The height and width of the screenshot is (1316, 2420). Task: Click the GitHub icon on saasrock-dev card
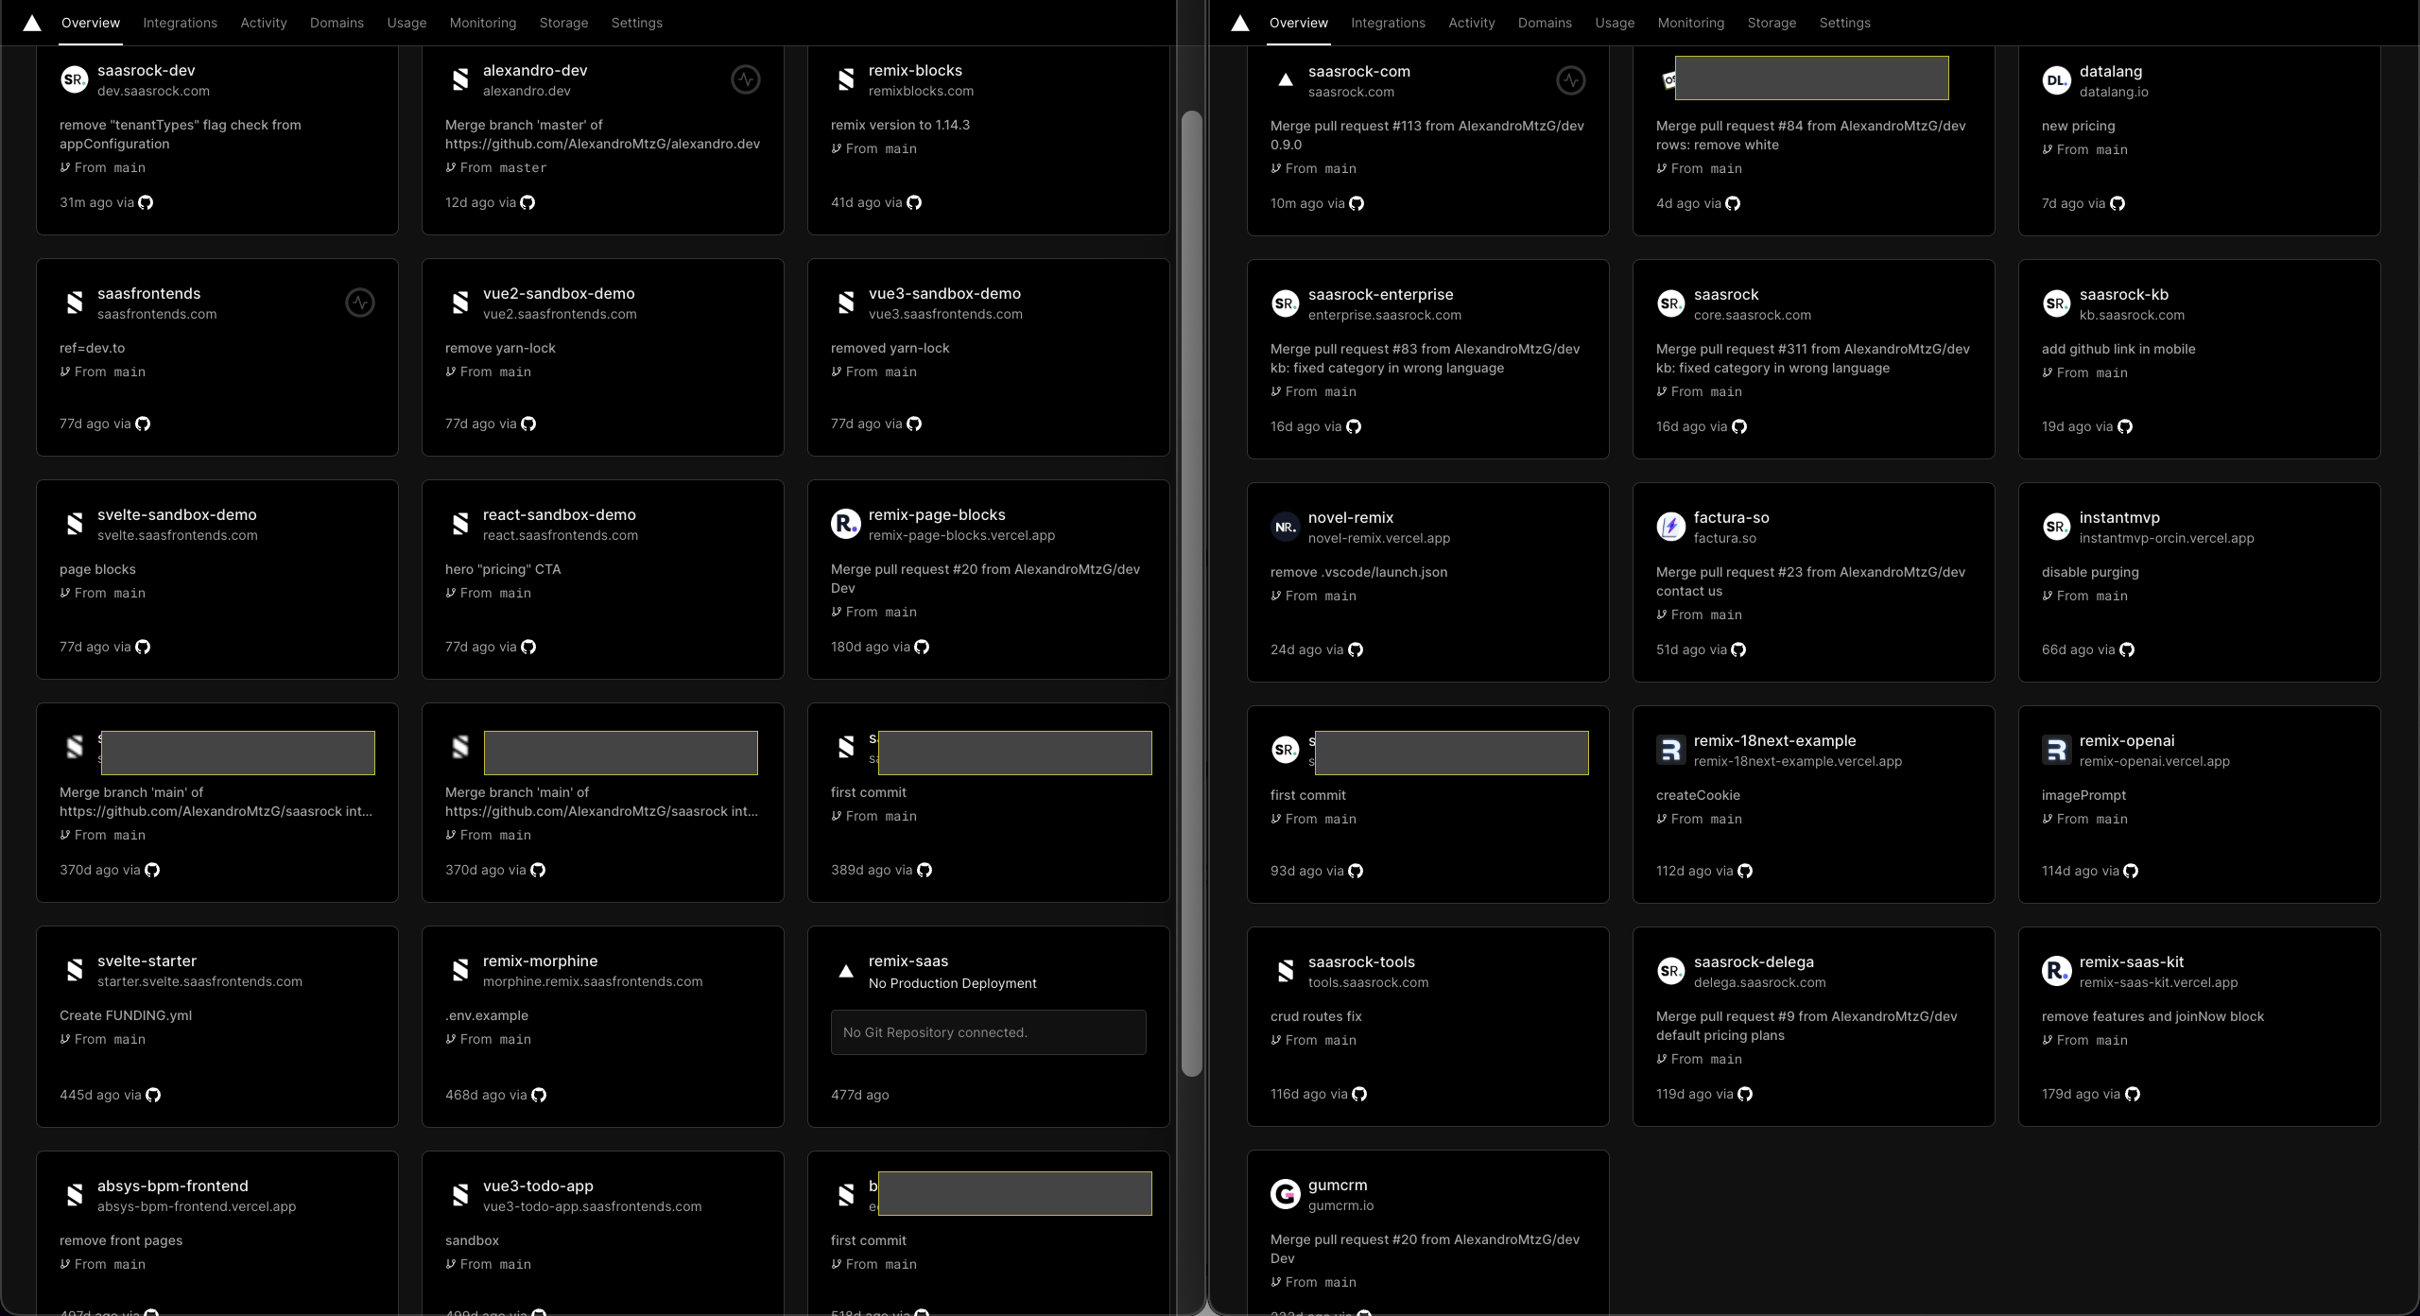click(x=146, y=202)
